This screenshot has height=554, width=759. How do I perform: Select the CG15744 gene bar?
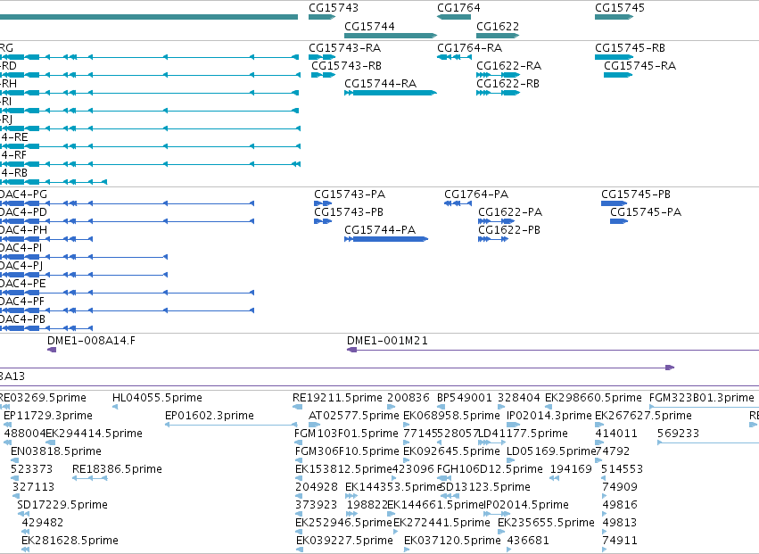point(391,36)
